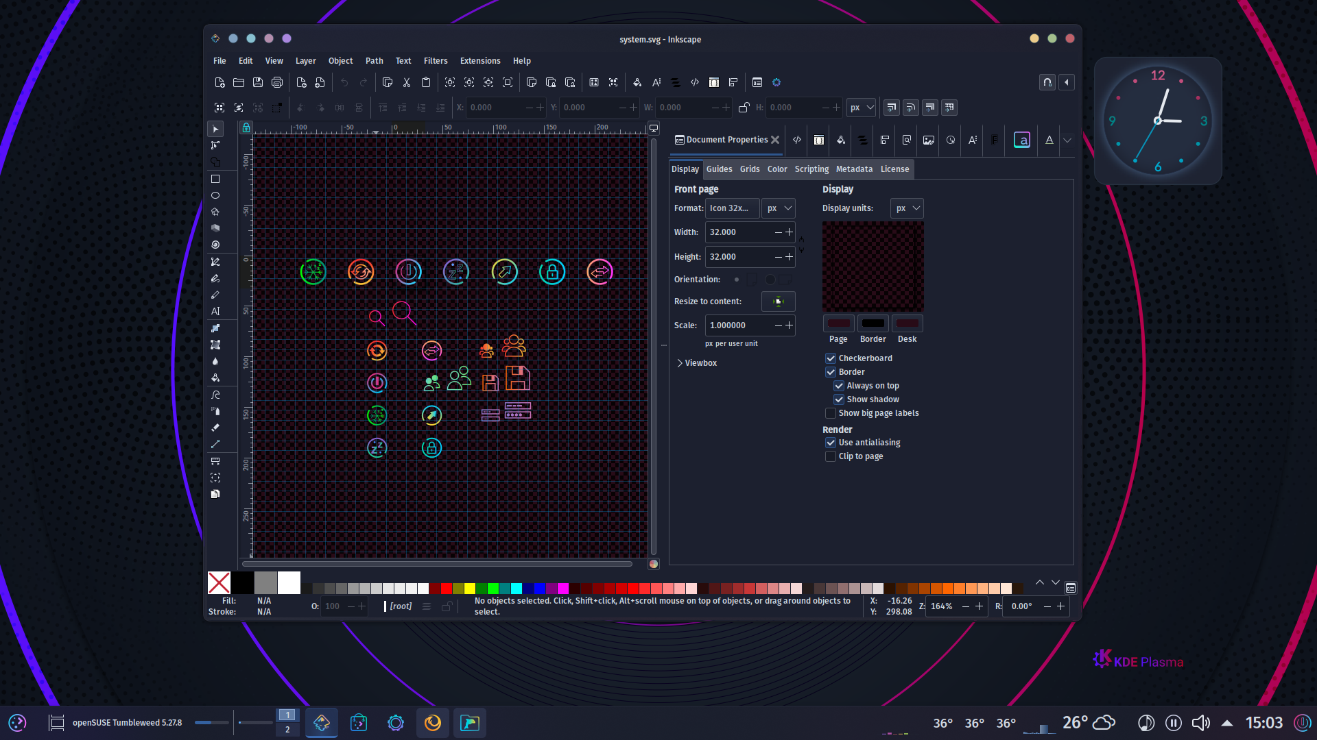Click the Page color button

tap(838, 323)
